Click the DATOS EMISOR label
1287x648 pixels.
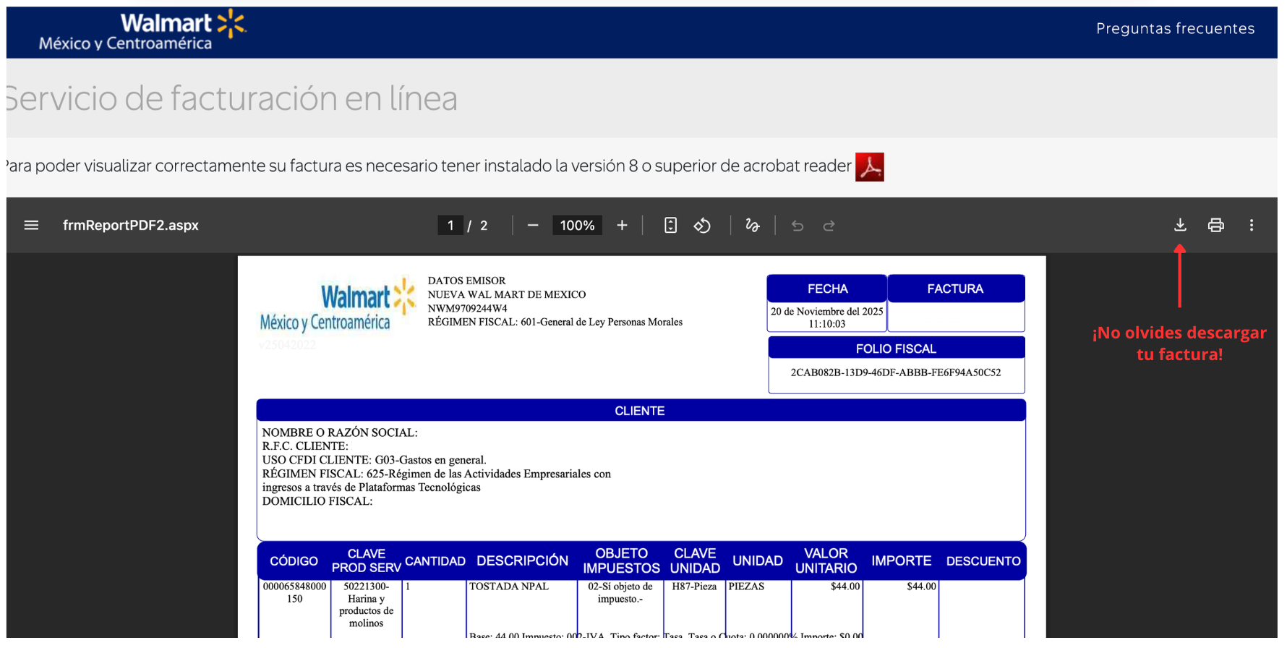coord(467,281)
